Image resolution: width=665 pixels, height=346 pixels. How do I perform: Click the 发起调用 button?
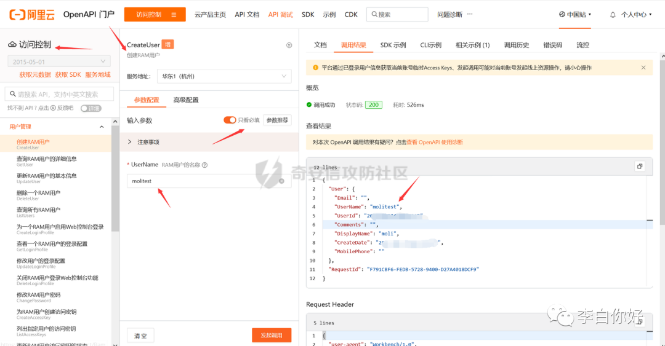(x=272, y=335)
